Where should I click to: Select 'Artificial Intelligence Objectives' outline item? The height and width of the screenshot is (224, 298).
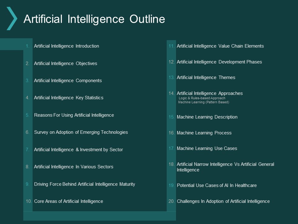[x=65, y=63]
